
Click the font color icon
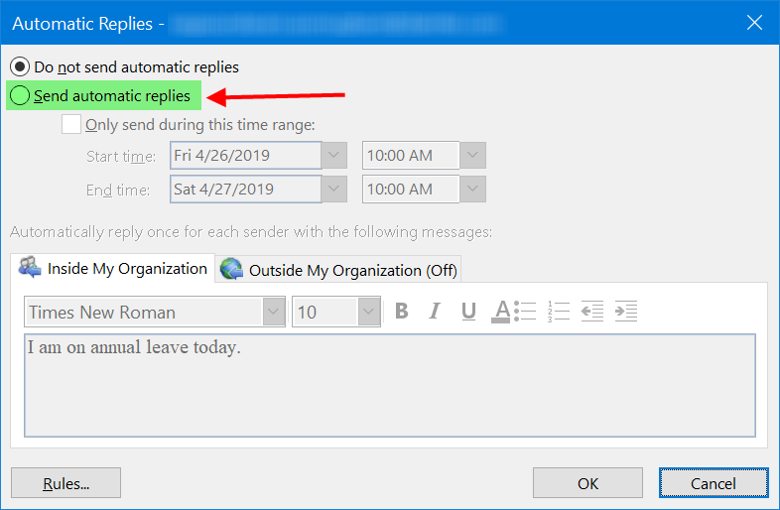click(x=502, y=312)
